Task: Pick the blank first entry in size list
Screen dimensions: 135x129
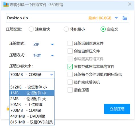Action: pos(32,81)
